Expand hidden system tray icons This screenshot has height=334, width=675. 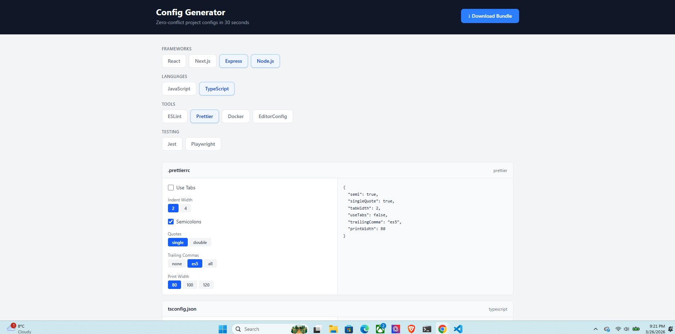(596, 329)
